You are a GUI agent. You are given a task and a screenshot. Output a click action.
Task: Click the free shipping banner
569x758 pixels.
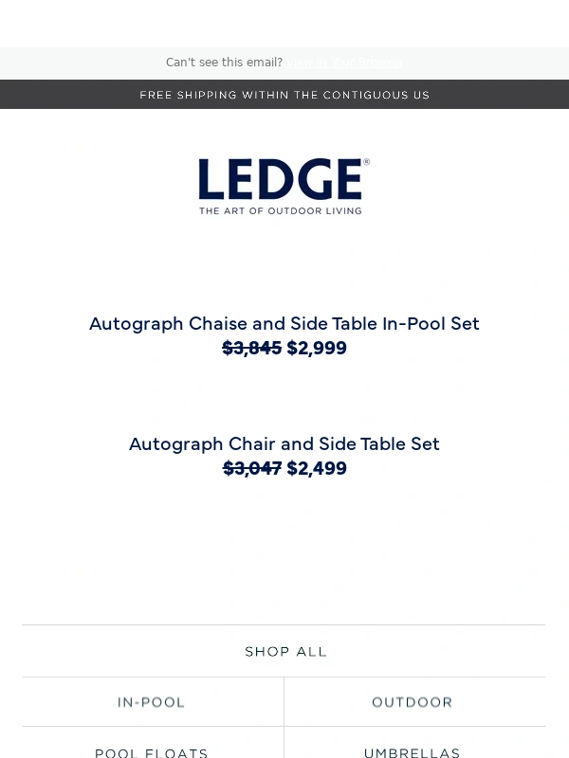tap(284, 95)
